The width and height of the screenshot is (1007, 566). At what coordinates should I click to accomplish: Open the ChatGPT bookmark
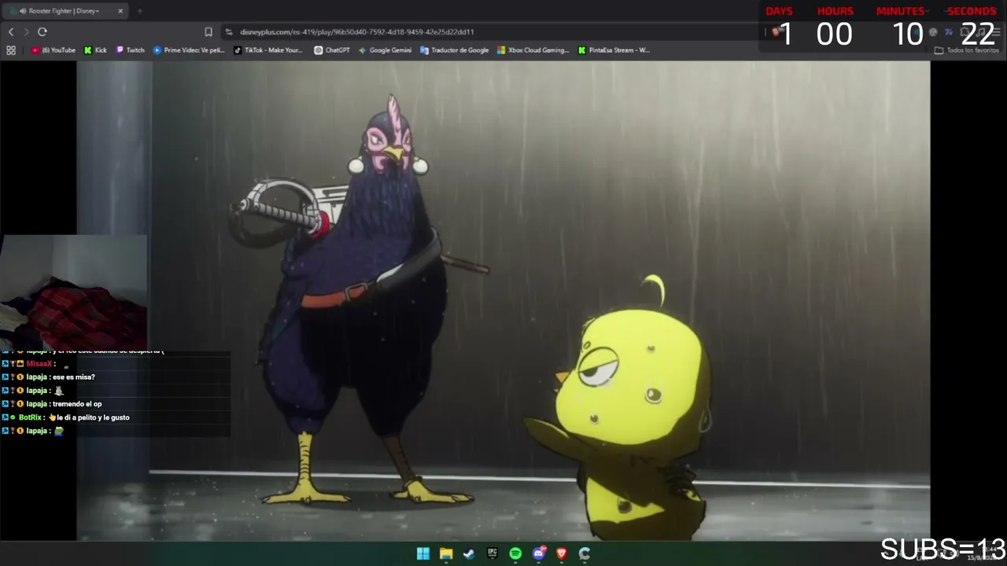tap(332, 50)
